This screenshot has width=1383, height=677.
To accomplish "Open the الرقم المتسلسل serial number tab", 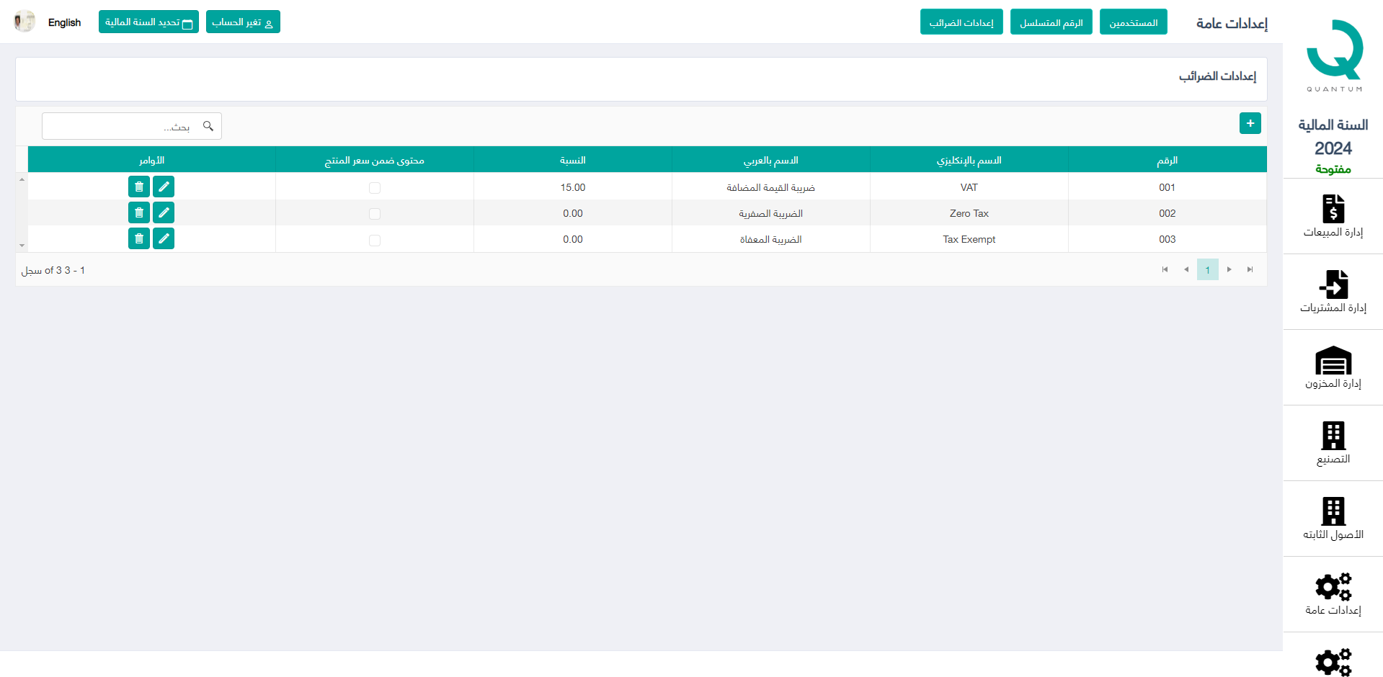I will [1051, 22].
